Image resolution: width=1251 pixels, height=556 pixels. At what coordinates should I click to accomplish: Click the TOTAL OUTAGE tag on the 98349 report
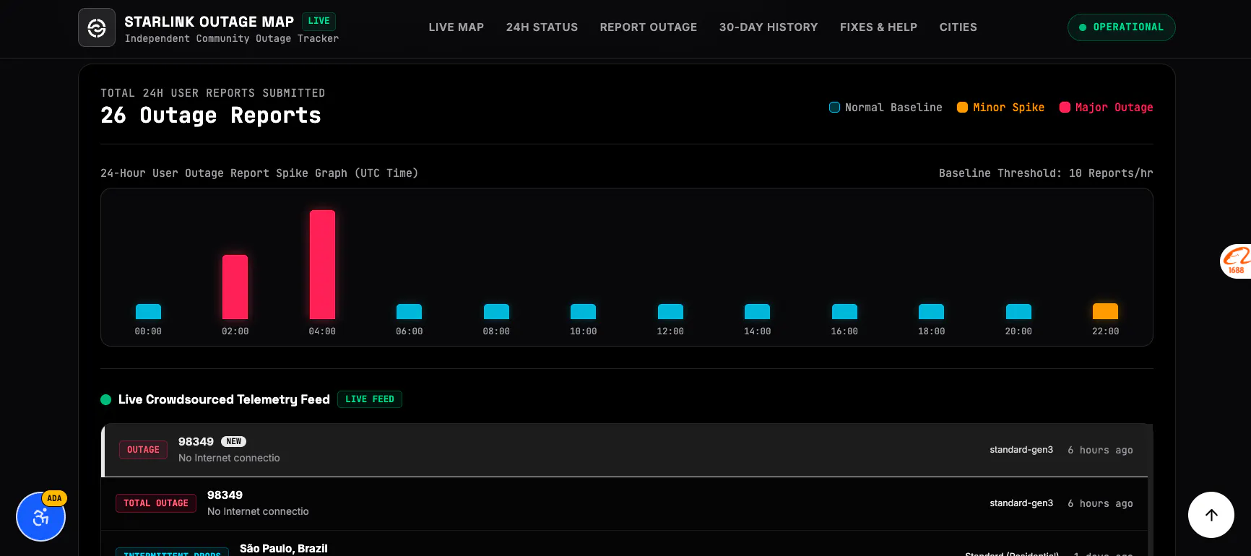pyautogui.click(x=156, y=503)
